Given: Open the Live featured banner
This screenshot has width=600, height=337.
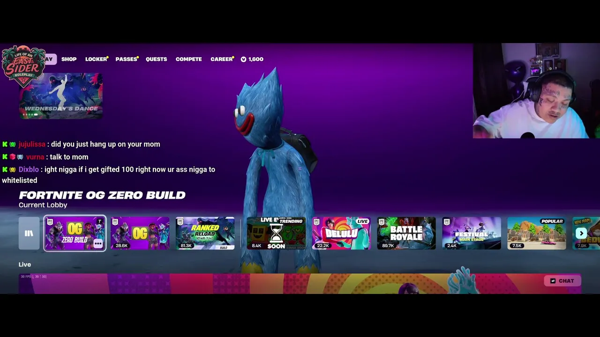Looking at the screenshot, I should coord(300,284).
